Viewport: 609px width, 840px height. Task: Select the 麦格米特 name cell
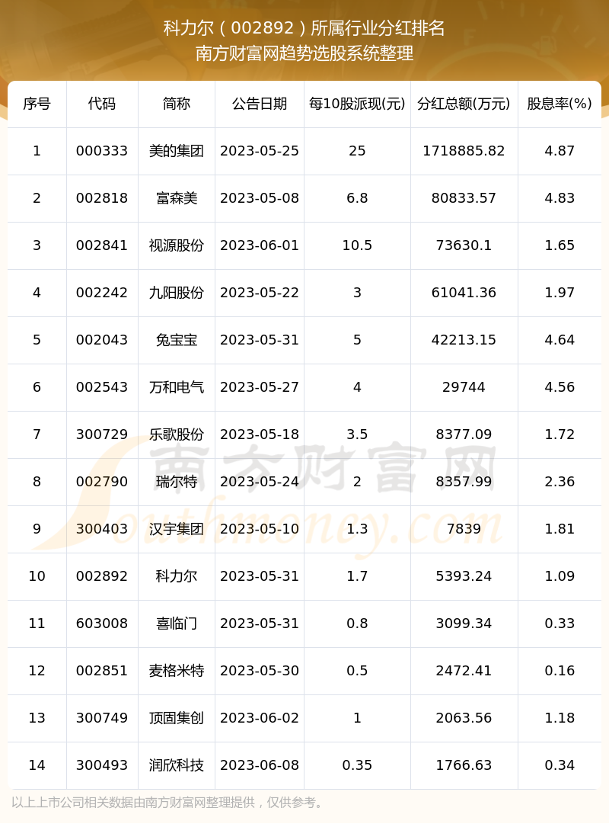(x=177, y=671)
